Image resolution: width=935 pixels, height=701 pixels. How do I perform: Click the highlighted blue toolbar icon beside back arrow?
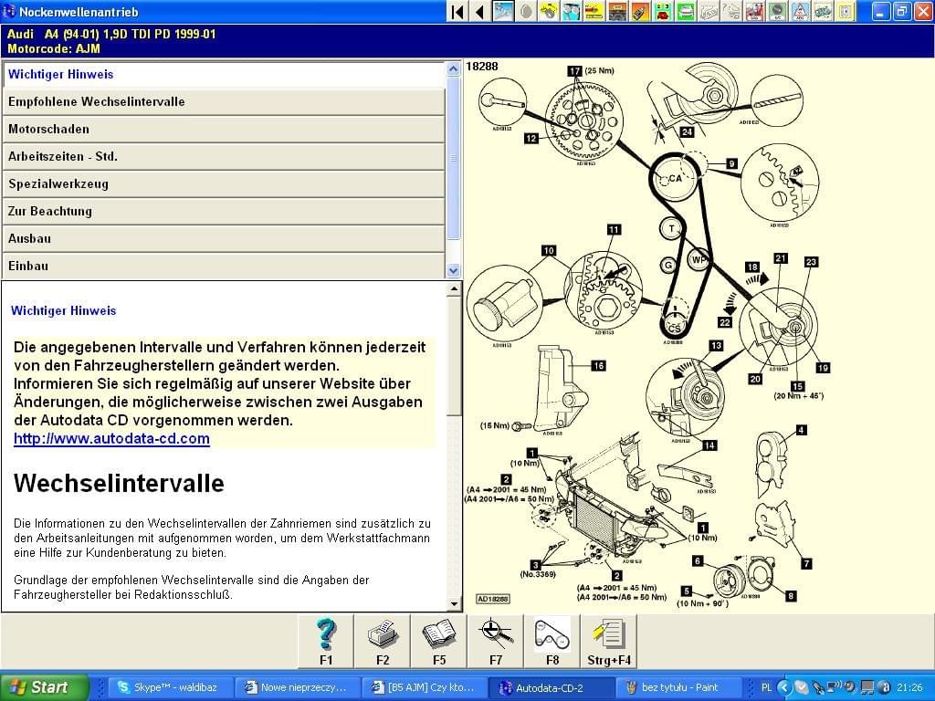(503, 12)
